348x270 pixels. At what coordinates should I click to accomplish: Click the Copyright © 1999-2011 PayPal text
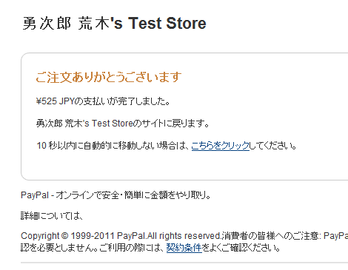(84, 236)
